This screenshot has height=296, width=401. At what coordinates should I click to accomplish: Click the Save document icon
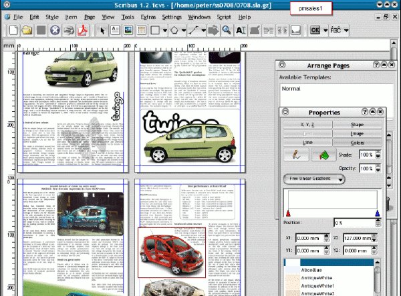pos(41,30)
